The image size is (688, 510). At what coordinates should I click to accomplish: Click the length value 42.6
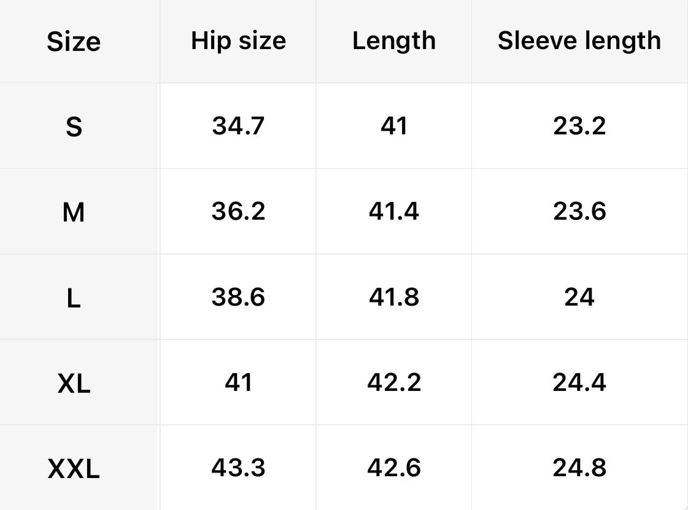click(394, 468)
